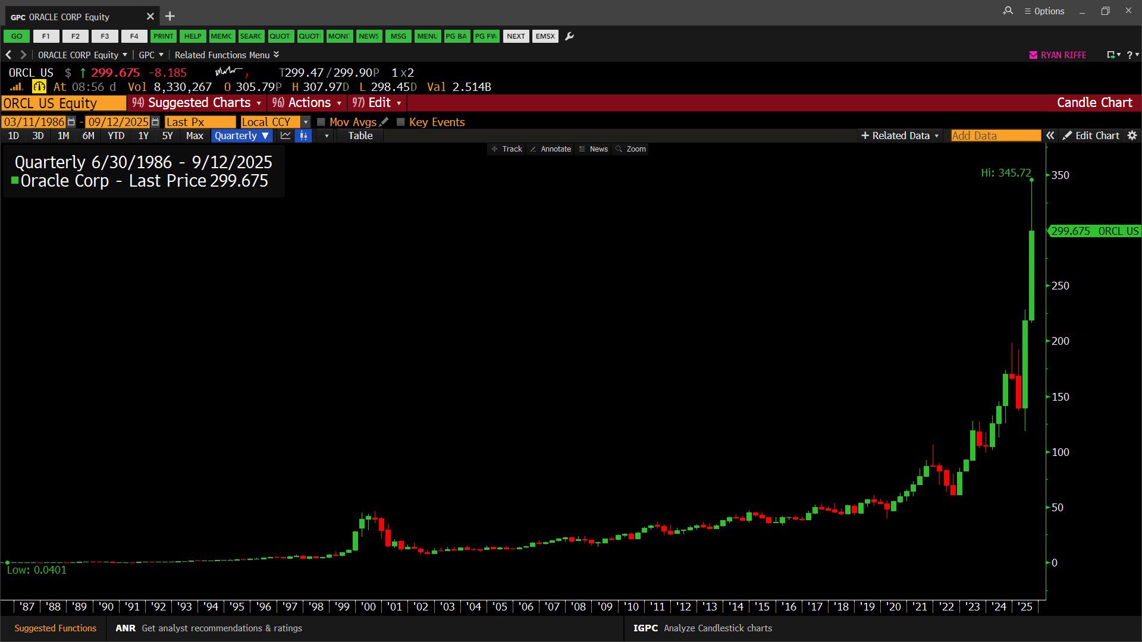Image resolution: width=1142 pixels, height=642 pixels.
Task: Click the chart settings gear icon
Action: pos(1132,136)
